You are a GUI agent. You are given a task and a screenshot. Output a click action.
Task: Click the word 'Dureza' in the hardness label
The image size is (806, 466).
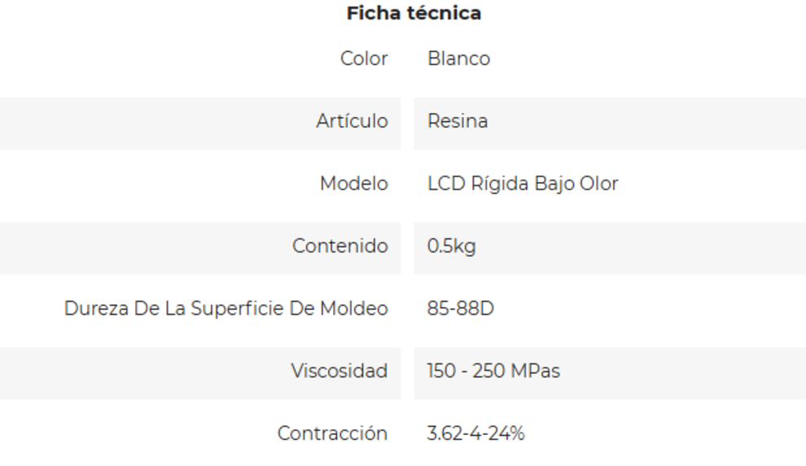93,309
